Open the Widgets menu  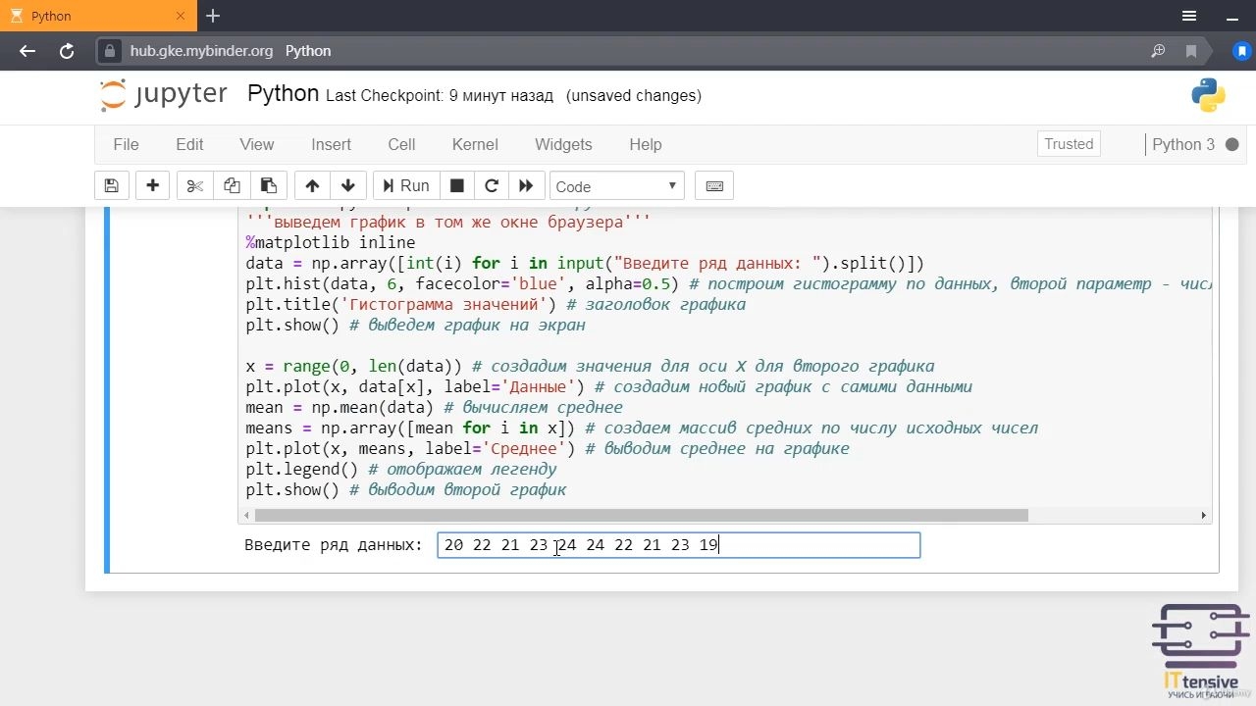point(563,144)
